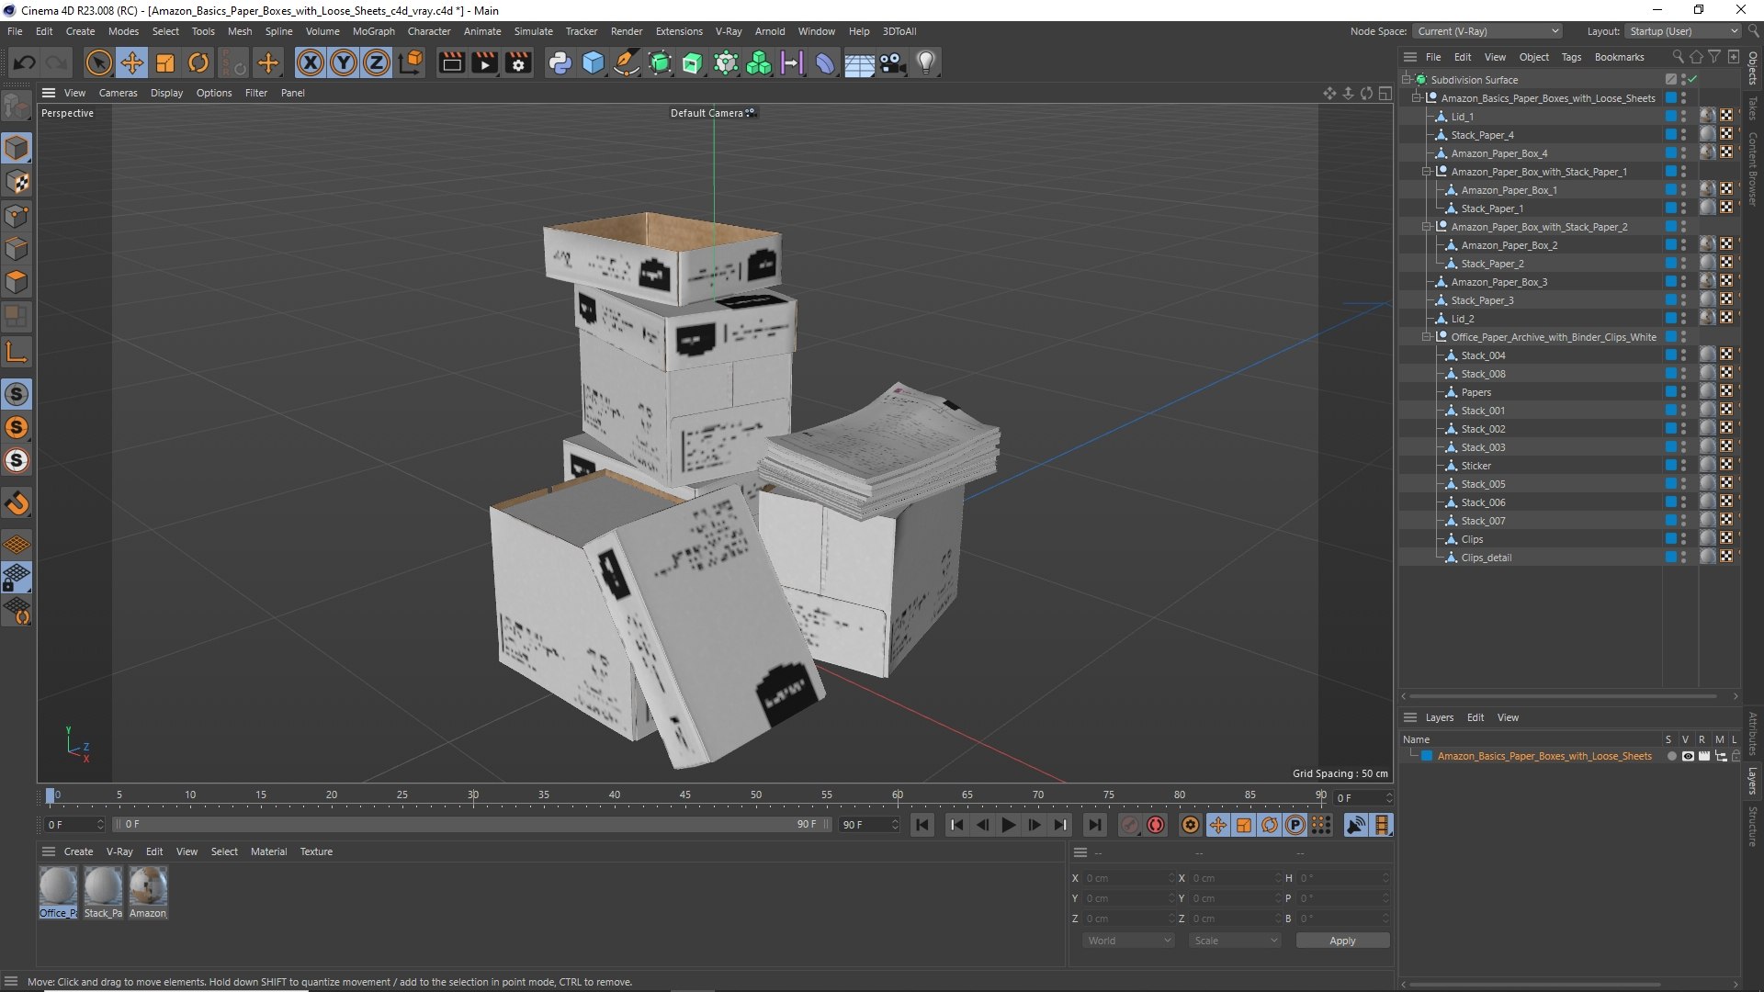Collapse Amazon_Paper_Box_with_Stack_Paper_1 group
This screenshot has height=992, width=1764.
pyautogui.click(x=1427, y=172)
